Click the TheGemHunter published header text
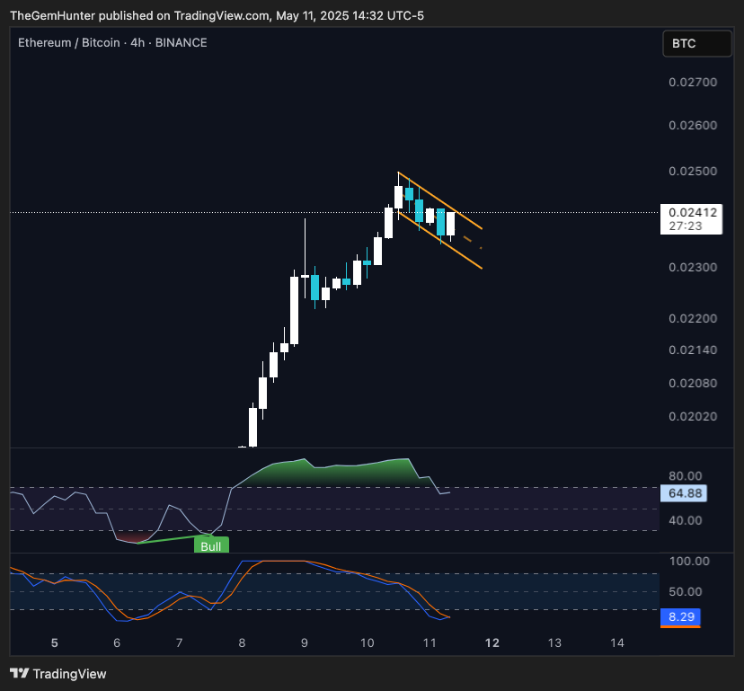Screen dimensions: 744x691 coord(217,15)
